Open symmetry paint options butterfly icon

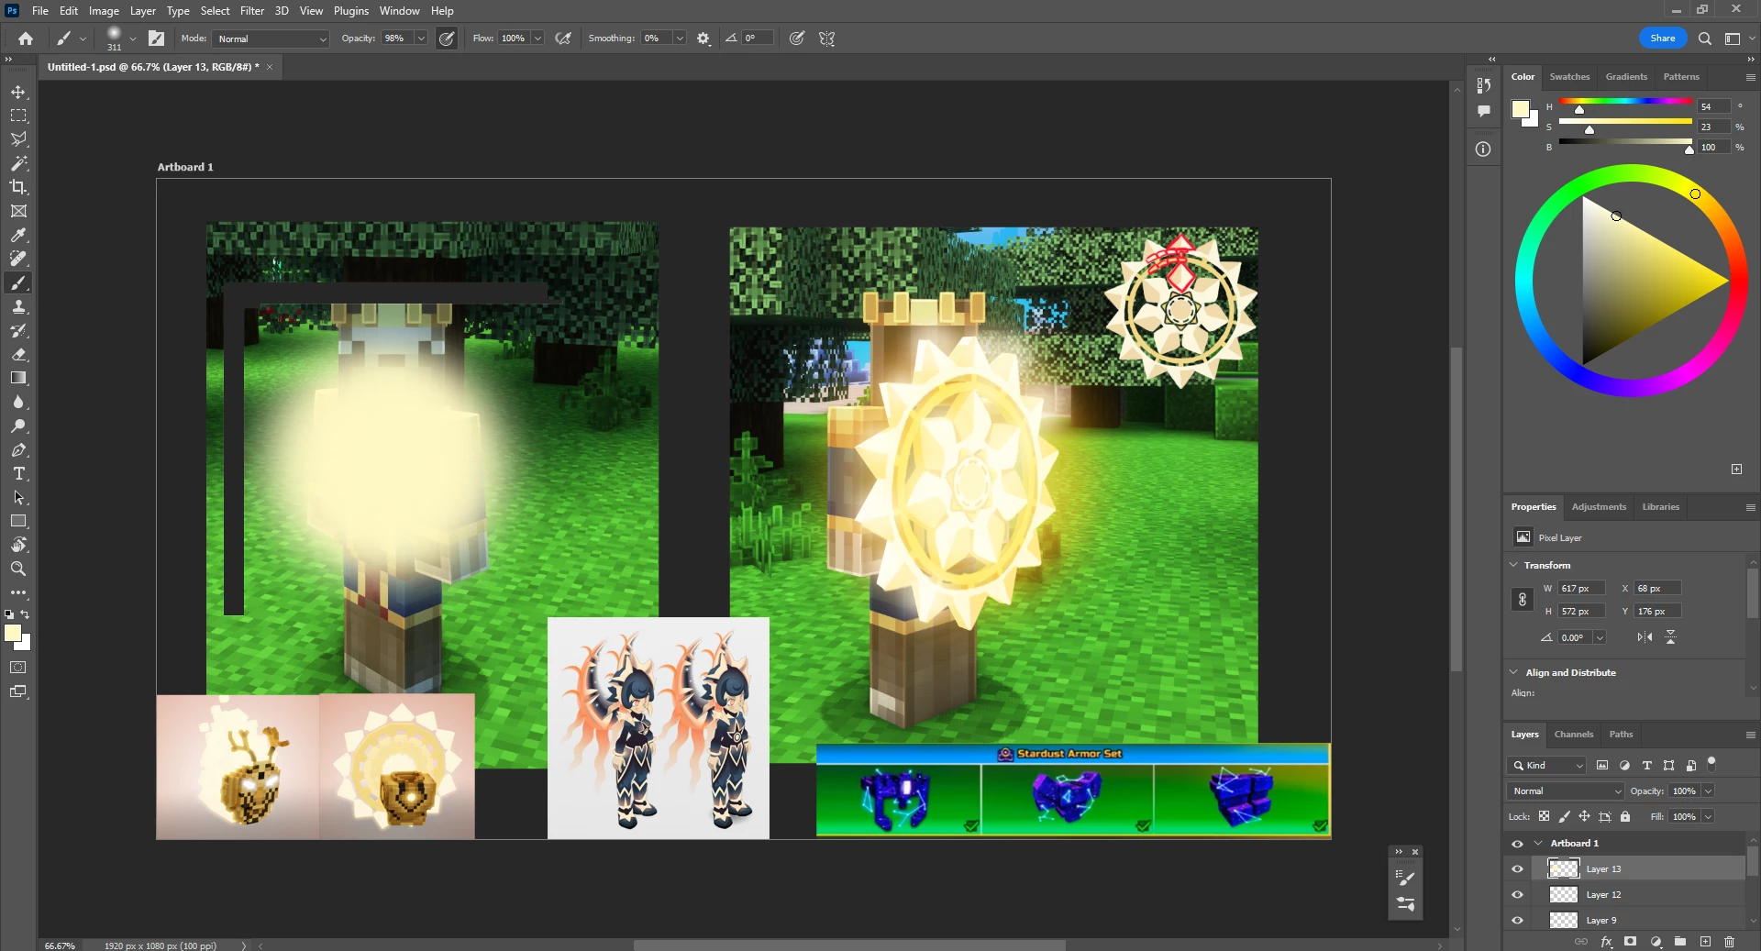(827, 39)
